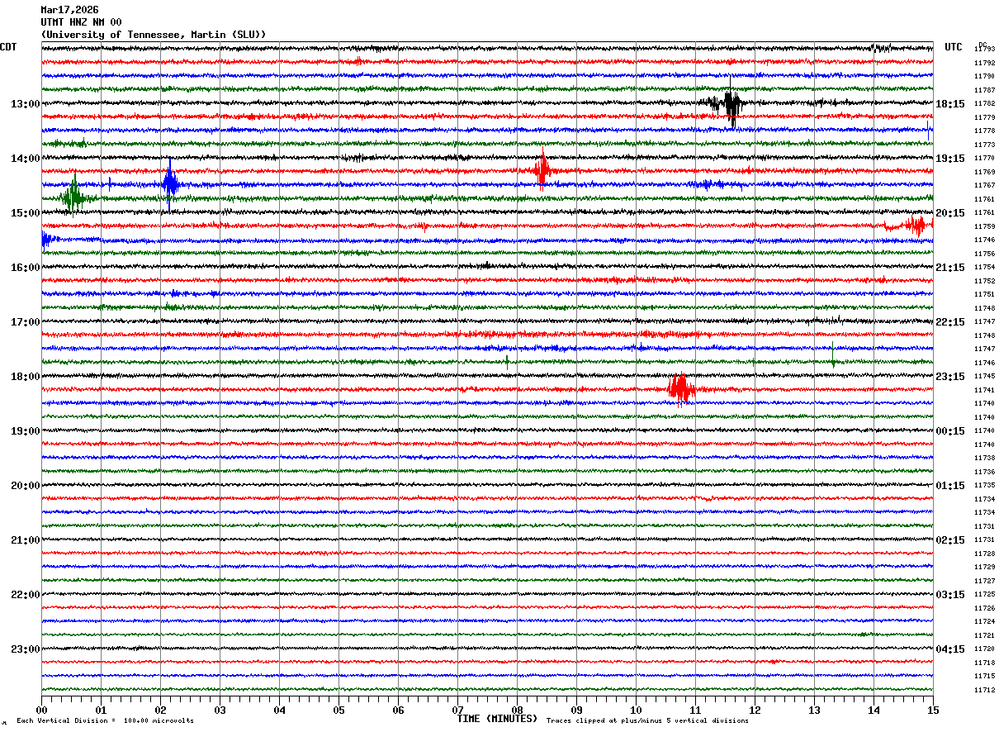
Task: Select the station code 'UTMT HNZ NM 00'
Action: click(x=81, y=22)
